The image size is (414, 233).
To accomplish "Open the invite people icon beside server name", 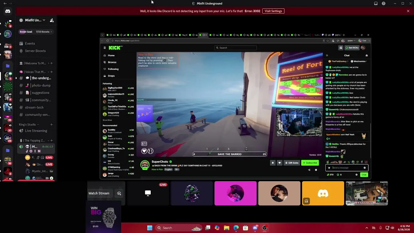I will pos(52,20).
